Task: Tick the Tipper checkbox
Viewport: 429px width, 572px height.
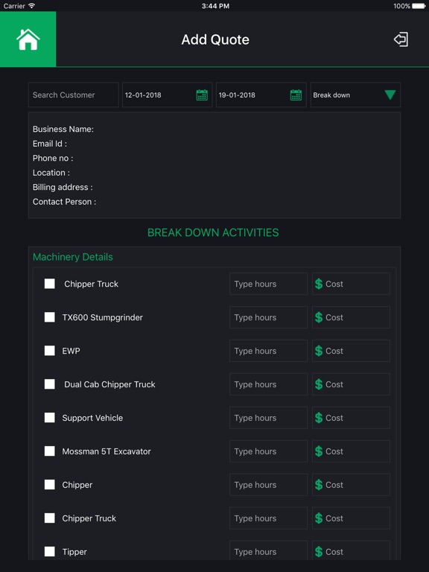Action: tap(50, 552)
